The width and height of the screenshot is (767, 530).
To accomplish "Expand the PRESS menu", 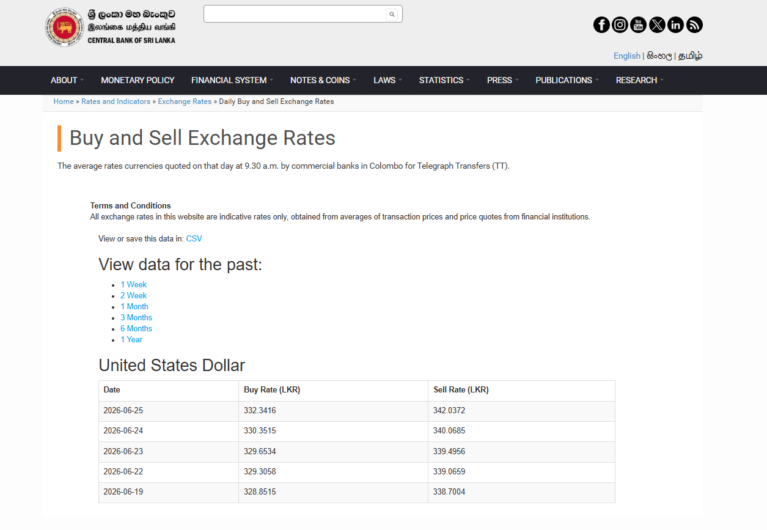I will coord(503,80).
